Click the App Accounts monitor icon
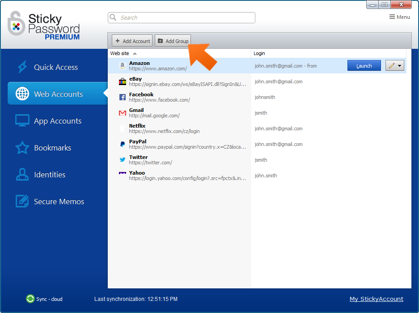Viewport: 419px width, 313px height. [x=22, y=120]
